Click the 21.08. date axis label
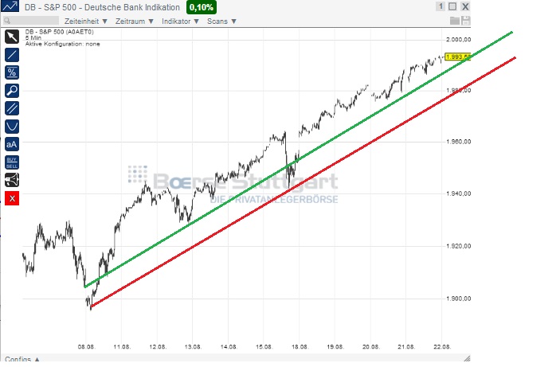 [x=406, y=347]
